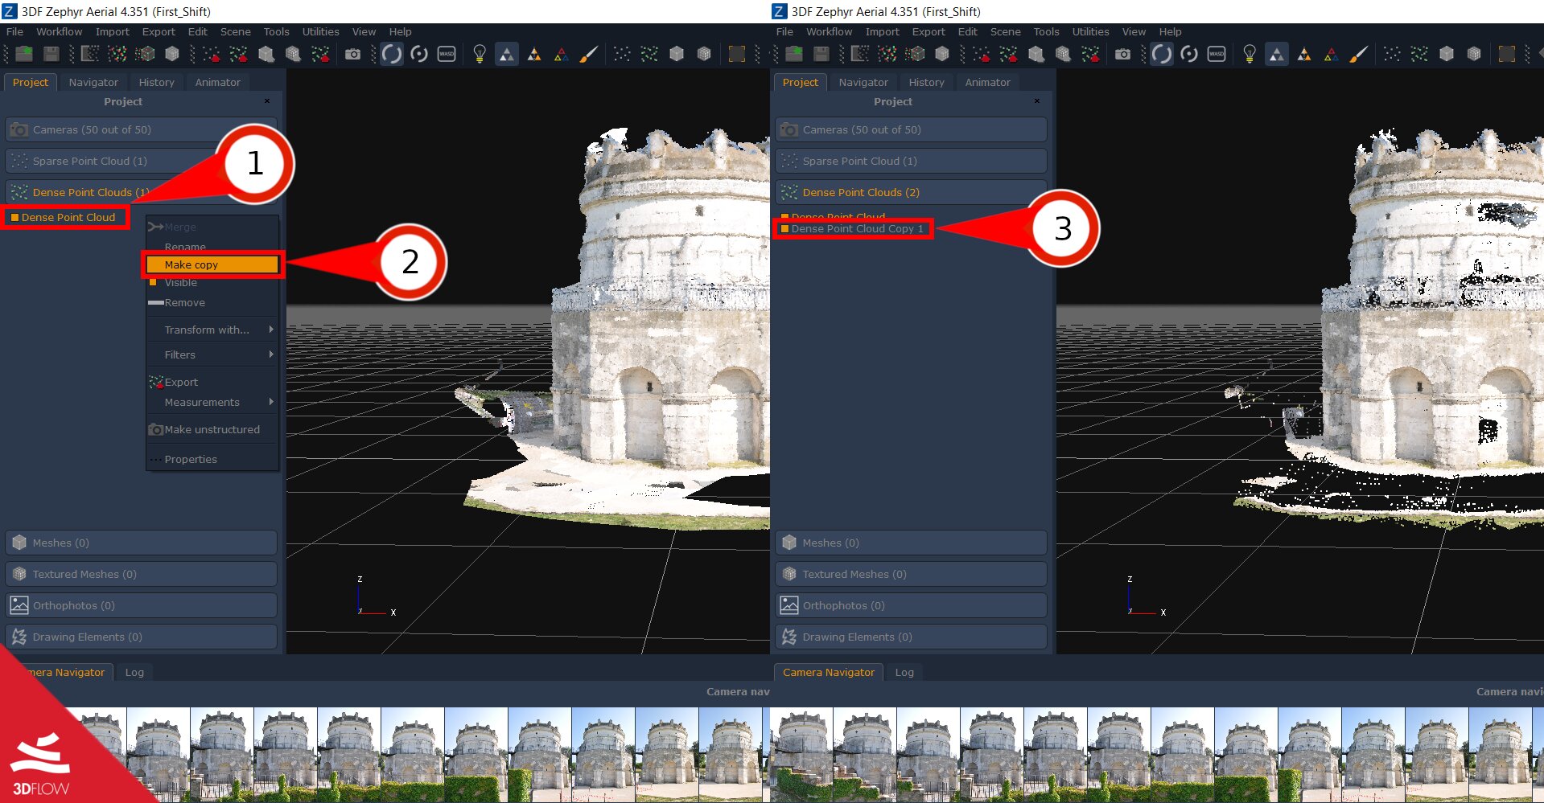Mesh extraction wireframe cube icon, left window
The height and width of the screenshot is (803, 1544).
pyautogui.click(x=145, y=54)
